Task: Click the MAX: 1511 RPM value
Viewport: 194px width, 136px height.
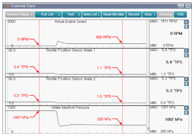Action: coord(163,21)
